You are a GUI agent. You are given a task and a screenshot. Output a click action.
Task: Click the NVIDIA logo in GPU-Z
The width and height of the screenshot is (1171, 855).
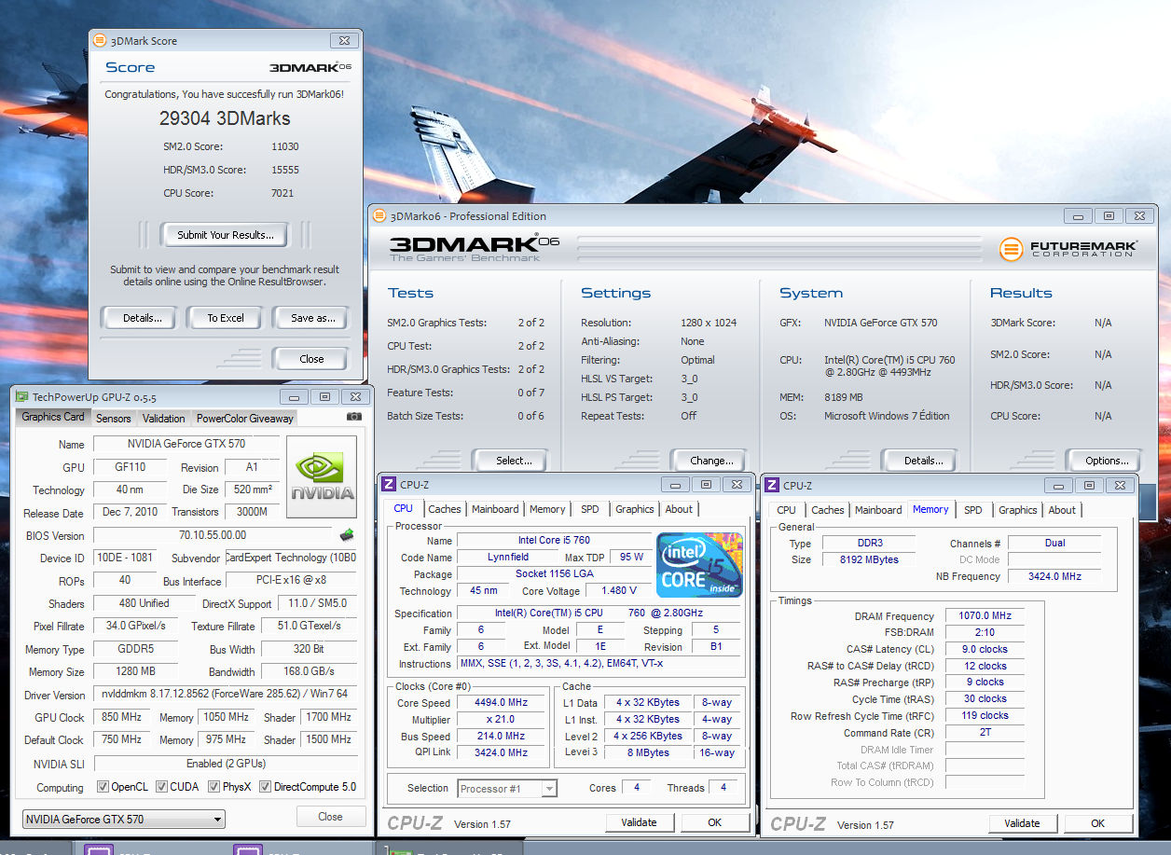click(322, 476)
